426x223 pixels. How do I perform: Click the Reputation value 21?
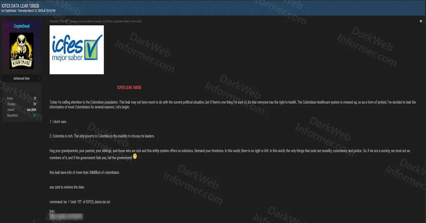35,115
